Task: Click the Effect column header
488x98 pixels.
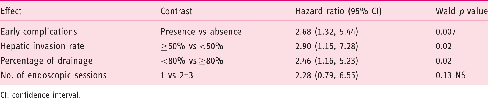Action: click(11, 11)
